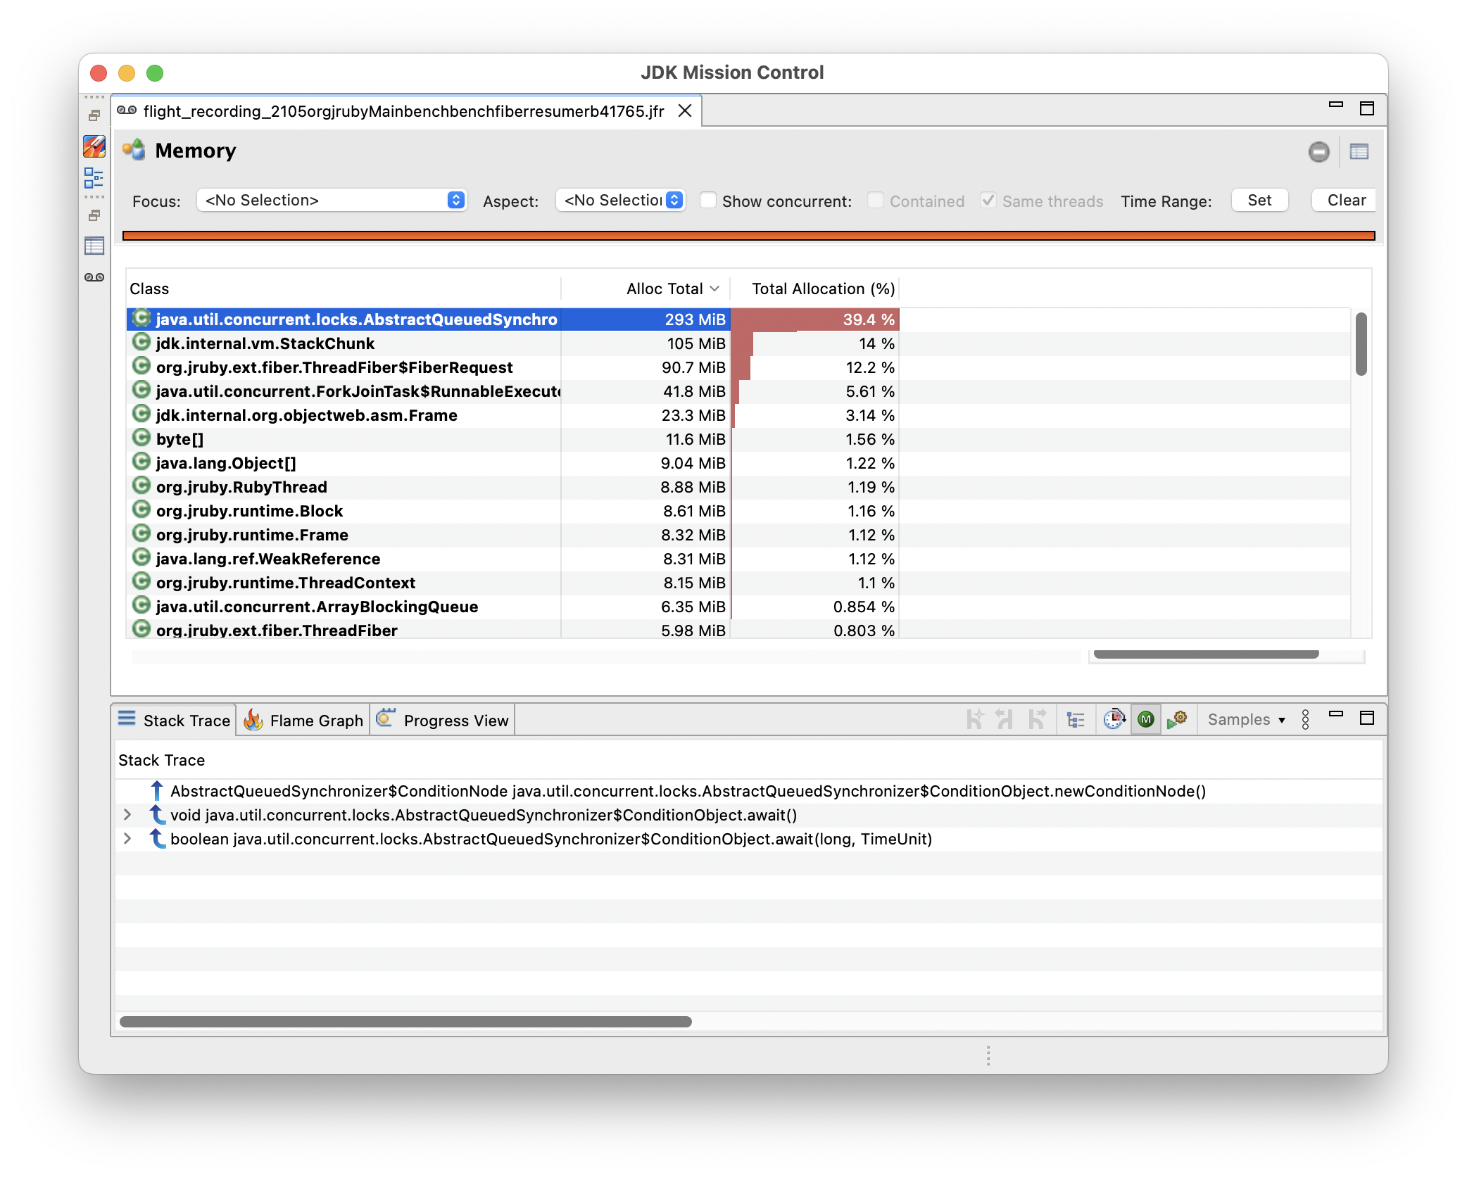Click the gear with play arrow icon

[x=1177, y=719]
